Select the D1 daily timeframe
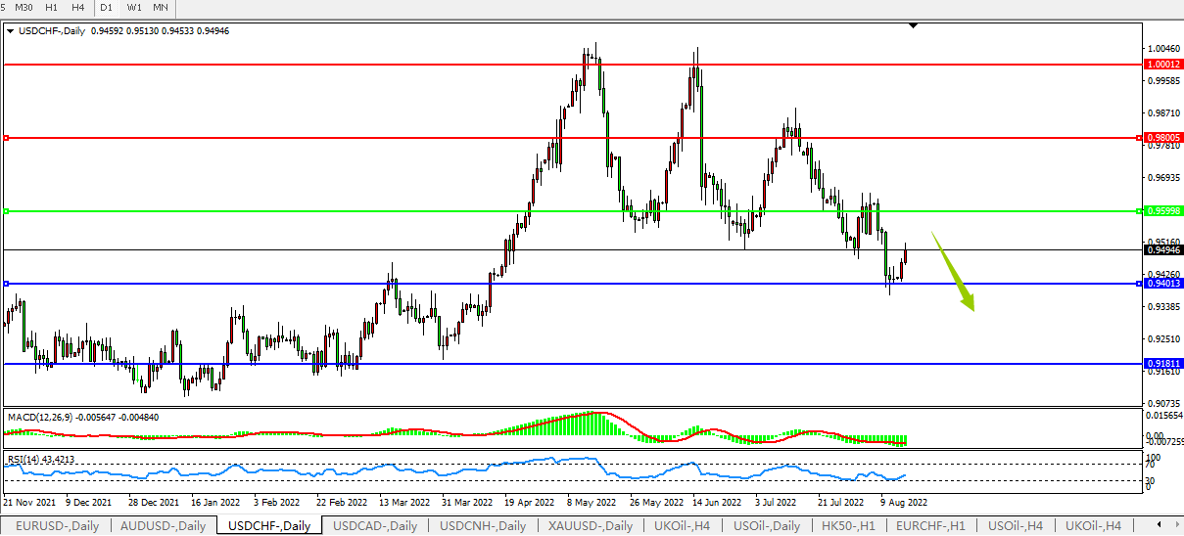The image size is (1184, 536). [106, 8]
